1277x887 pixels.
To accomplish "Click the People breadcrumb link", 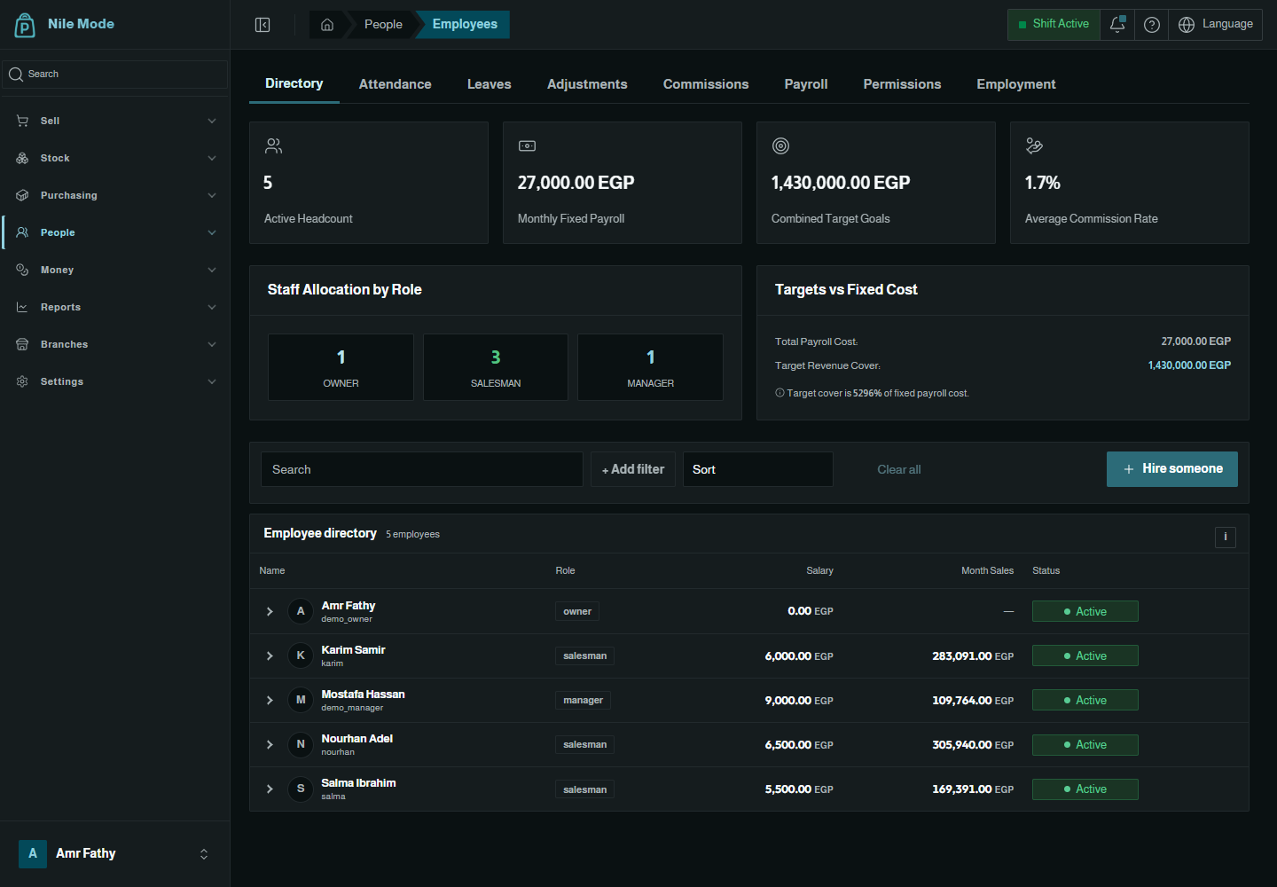I will pyautogui.click(x=383, y=25).
